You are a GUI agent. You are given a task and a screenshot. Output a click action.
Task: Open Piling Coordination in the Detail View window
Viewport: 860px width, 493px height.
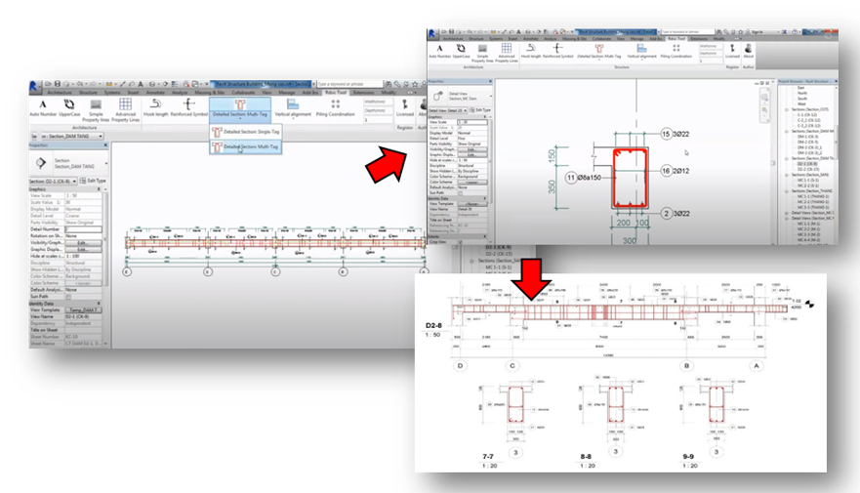tap(676, 52)
